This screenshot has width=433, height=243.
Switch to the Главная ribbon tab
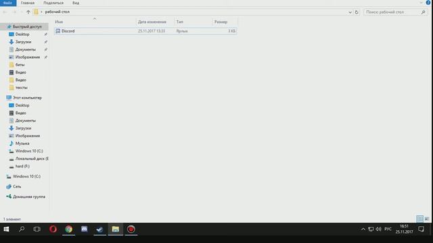click(x=28, y=3)
